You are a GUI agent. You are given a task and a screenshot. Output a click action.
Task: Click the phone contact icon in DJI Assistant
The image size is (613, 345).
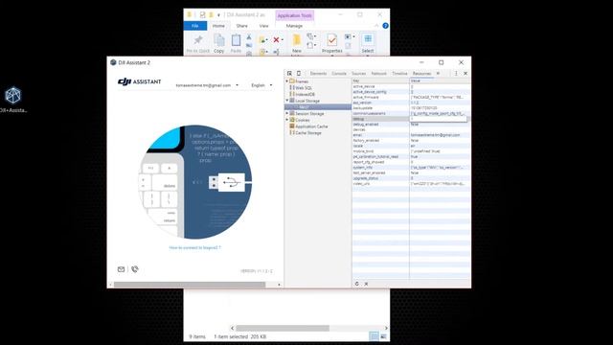click(x=135, y=269)
